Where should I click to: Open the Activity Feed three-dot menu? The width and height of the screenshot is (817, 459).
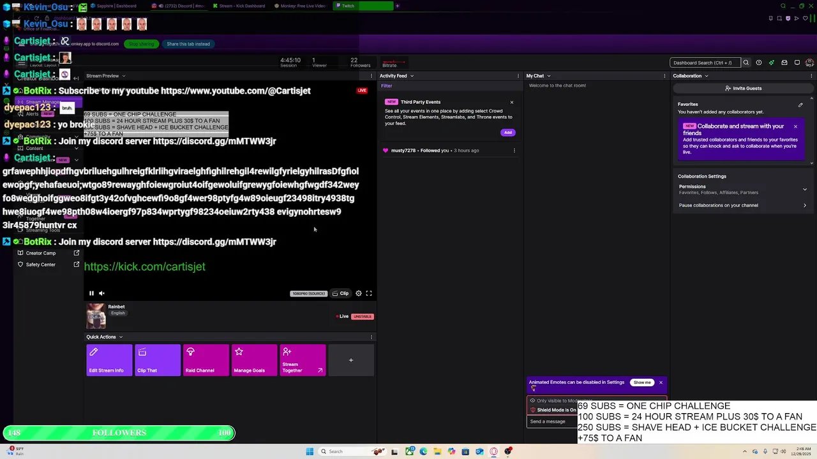coord(518,76)
